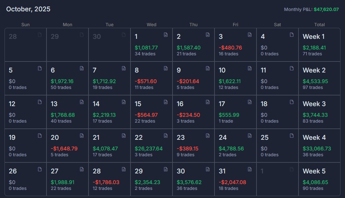Viewport: 345px width, 198px height.
Task: Open the note icon on October 2
Action: (208, 35)
